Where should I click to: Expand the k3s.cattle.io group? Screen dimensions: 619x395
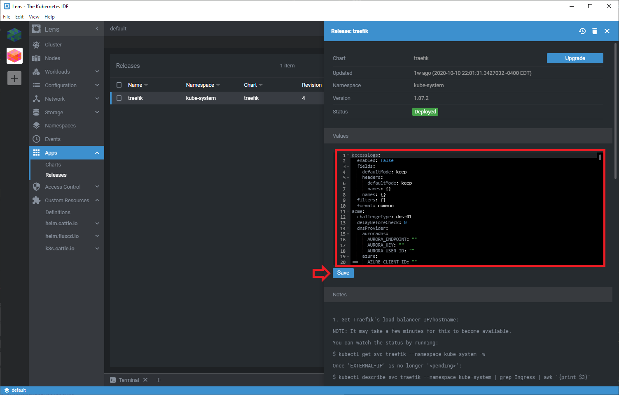click(97, 249)
